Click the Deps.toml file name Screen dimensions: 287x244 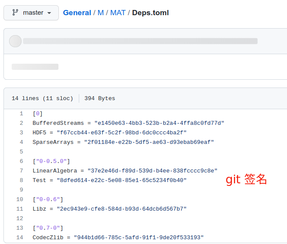pyautogui.click(x=150, y=13)
